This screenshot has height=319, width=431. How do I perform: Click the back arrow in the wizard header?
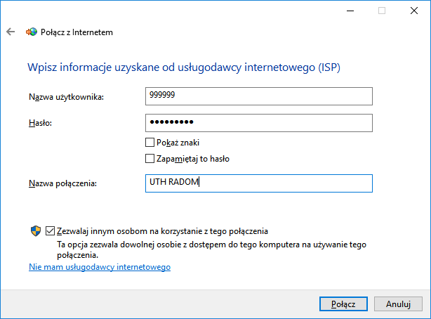(x=11, y=32)
